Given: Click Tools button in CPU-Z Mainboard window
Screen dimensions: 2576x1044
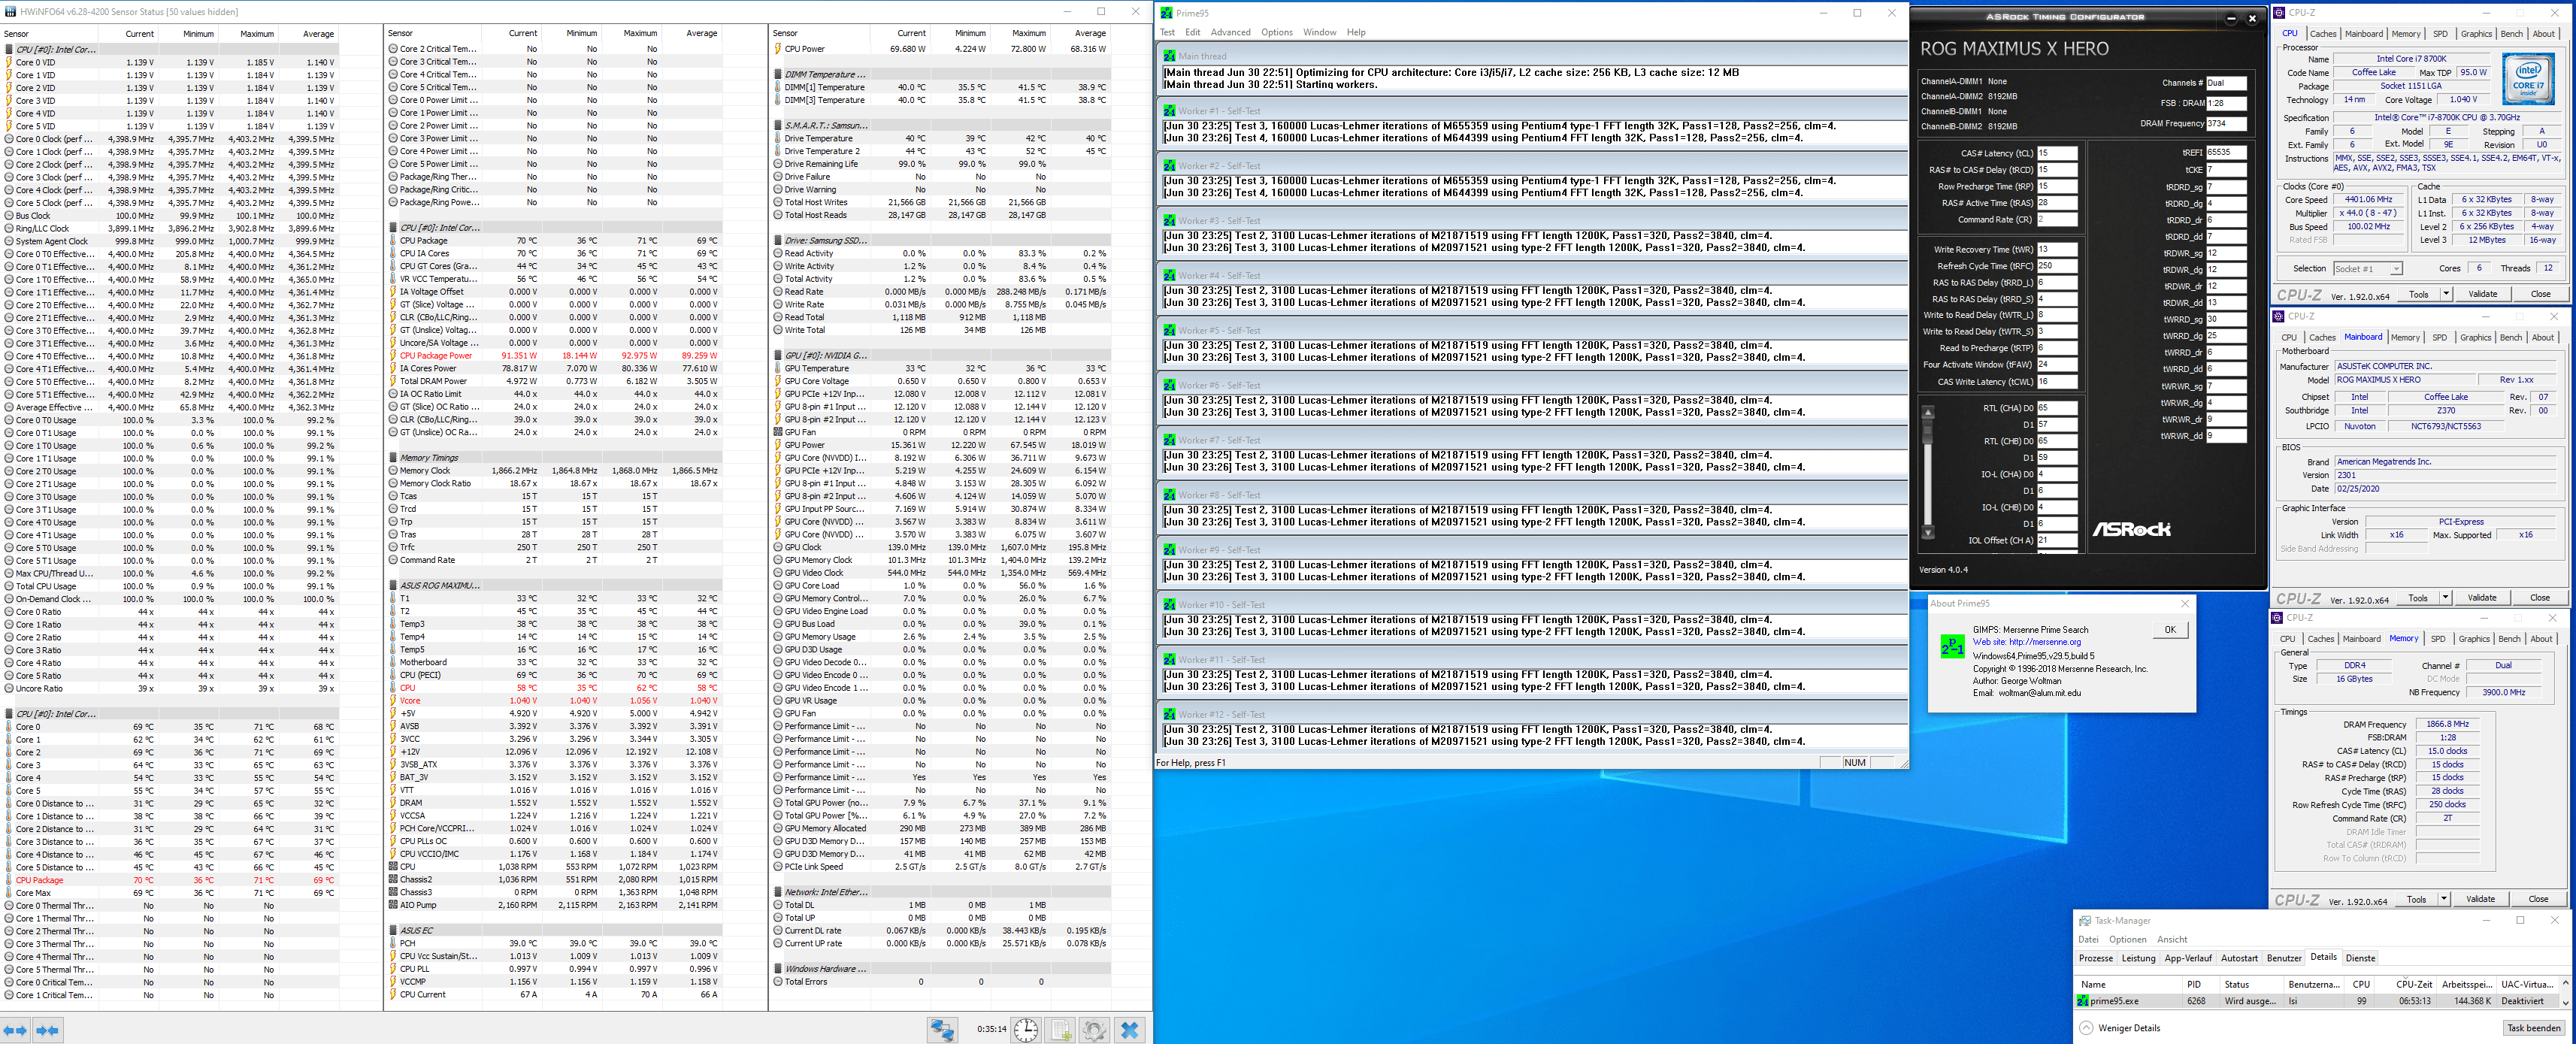Looking at the screenshot, I should [x=2418, y=598].
